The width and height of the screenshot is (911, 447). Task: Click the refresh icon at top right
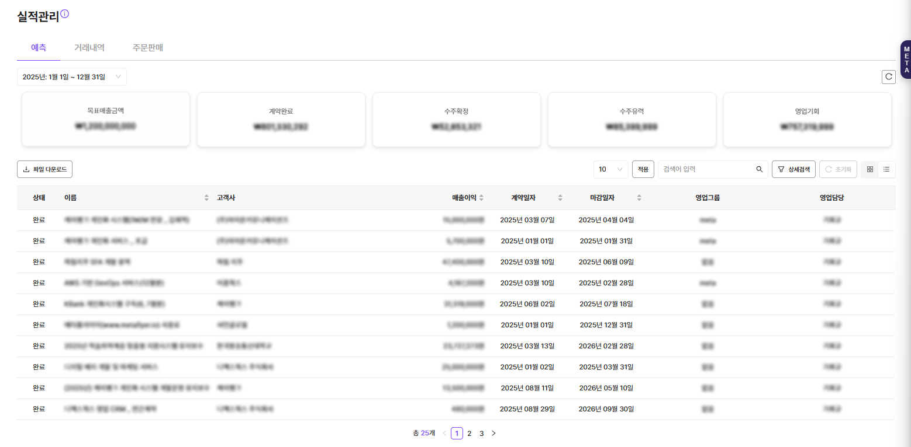point(888,77)
